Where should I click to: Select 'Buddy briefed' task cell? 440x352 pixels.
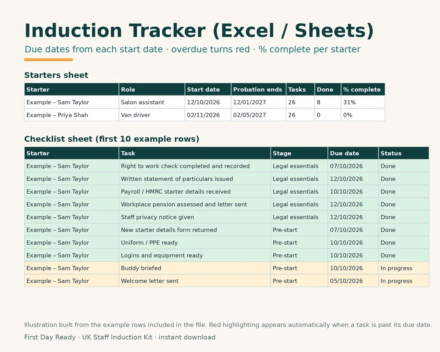point(195,268)
